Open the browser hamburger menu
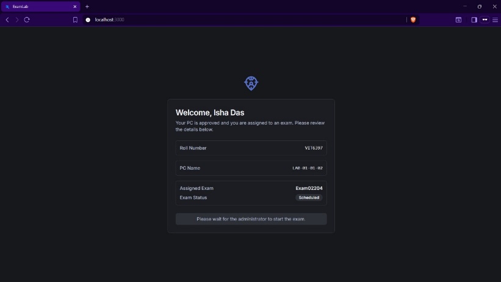 [x=495, y=20]
